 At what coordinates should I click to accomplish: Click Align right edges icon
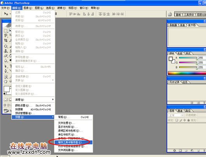coord(93,14)
